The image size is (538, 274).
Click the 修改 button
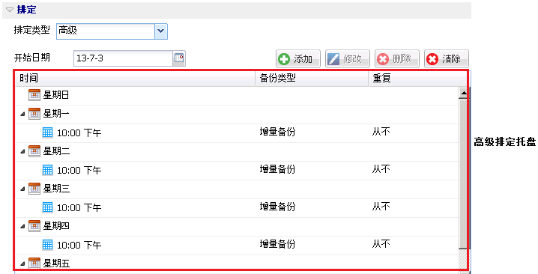tap(348, 59)
